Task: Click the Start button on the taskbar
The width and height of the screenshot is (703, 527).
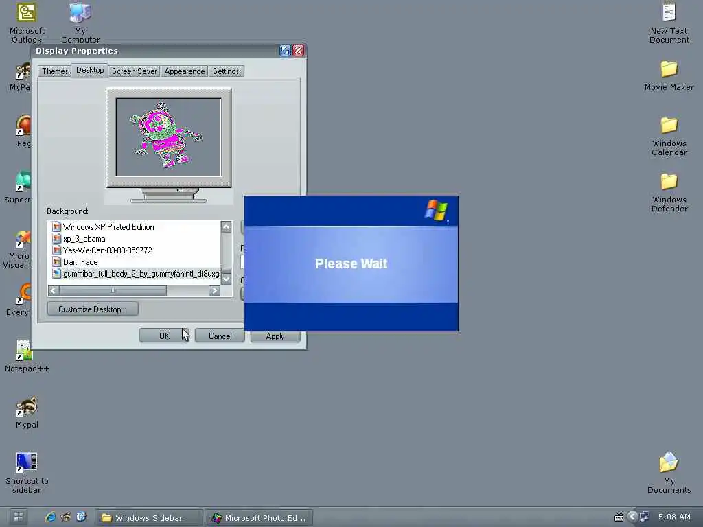Action: pyautogui.click(x=19, y=517)
